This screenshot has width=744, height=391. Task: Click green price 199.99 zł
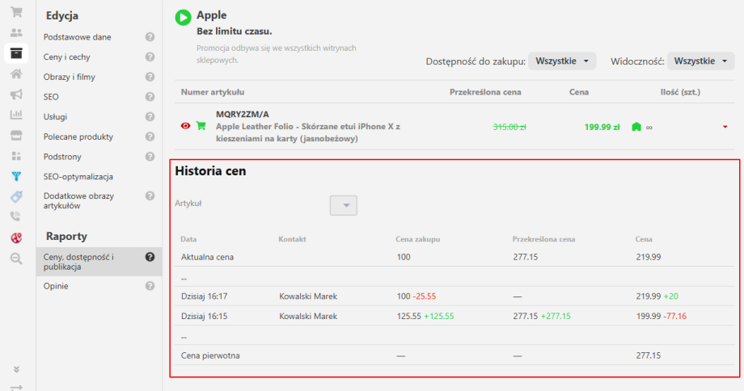tap(602, 127)
